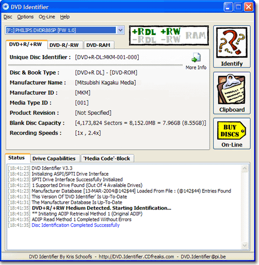259x265 pixels.
Task: Minimize the DVD Identifier window
Action: click(228, 7)
